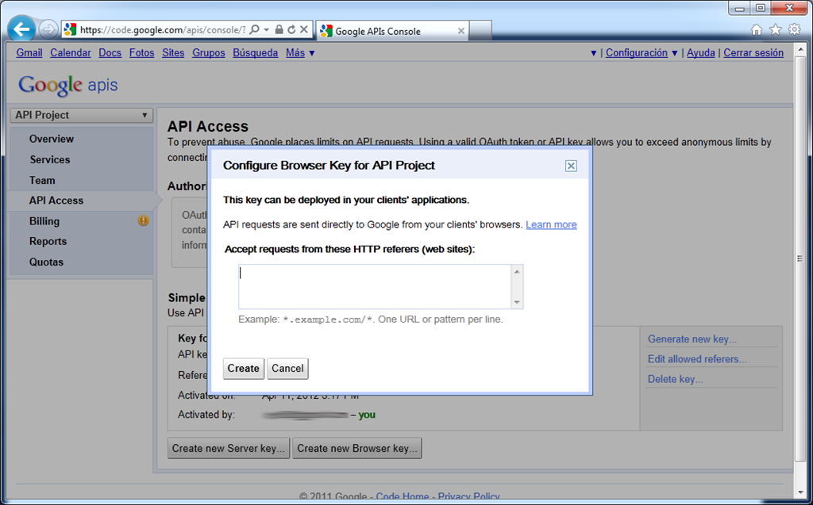The height and width of the screenshot is (505, 813).
Task: Click the Cancel button in dialog
Action: (x=287, y=369)
